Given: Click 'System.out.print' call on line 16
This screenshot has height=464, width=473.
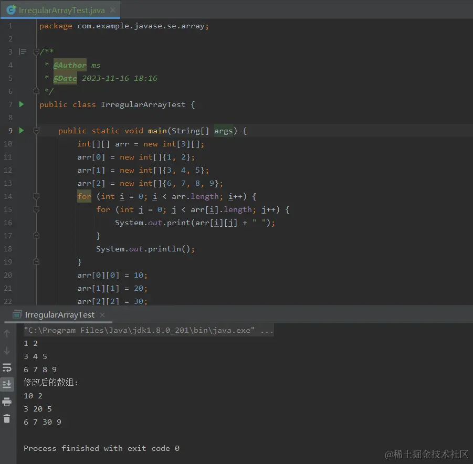Looking at the screenshot, I should tap(153, 223).
